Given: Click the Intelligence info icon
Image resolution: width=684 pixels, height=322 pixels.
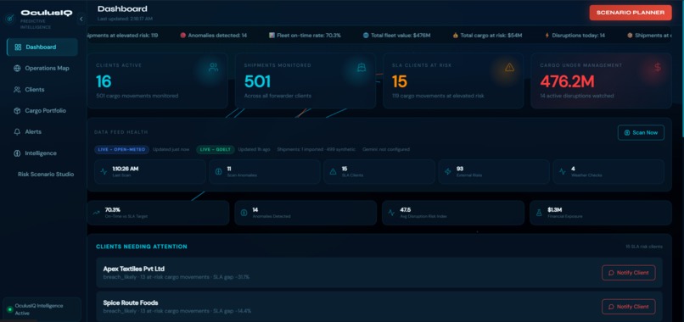Looking at the screenshot, I should click(x=17, y=153).
